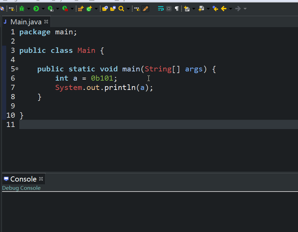Expand the External Tools dropdown arrow

point(72,9)
